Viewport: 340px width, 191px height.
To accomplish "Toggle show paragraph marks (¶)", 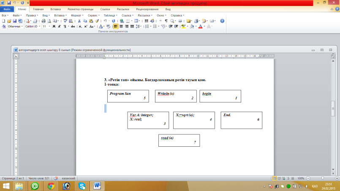I will (x=166, y=21).
